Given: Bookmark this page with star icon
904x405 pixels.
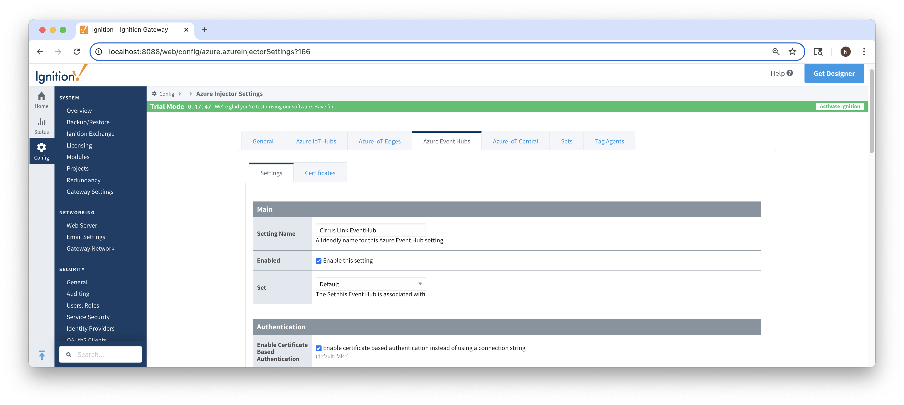Looking at the screenshot, I should 792,52.
